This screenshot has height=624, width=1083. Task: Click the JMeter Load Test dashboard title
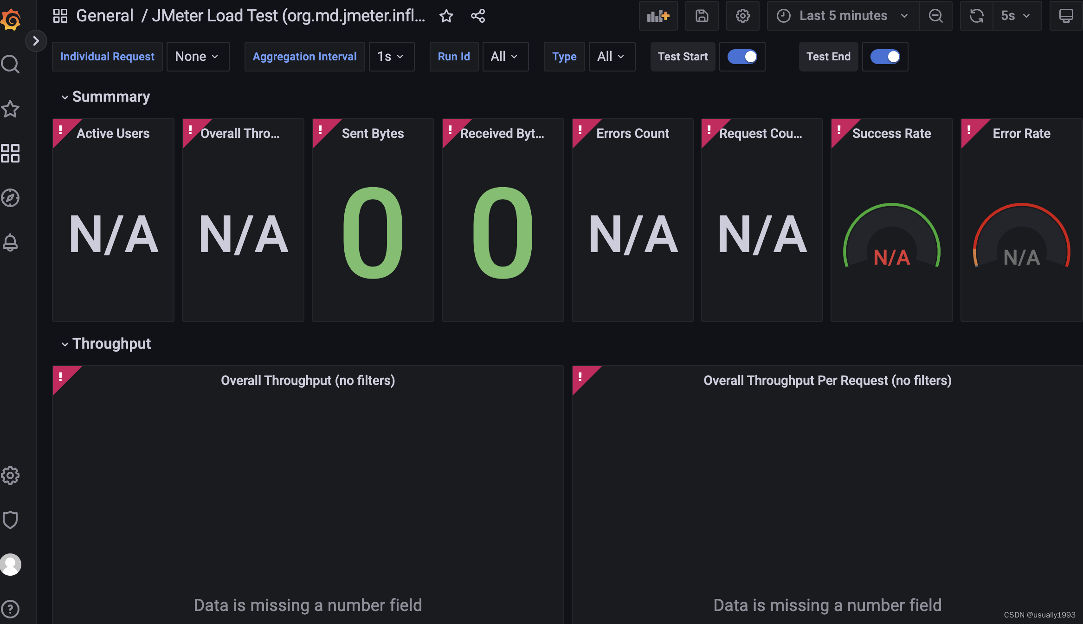[x=289, y=16]
